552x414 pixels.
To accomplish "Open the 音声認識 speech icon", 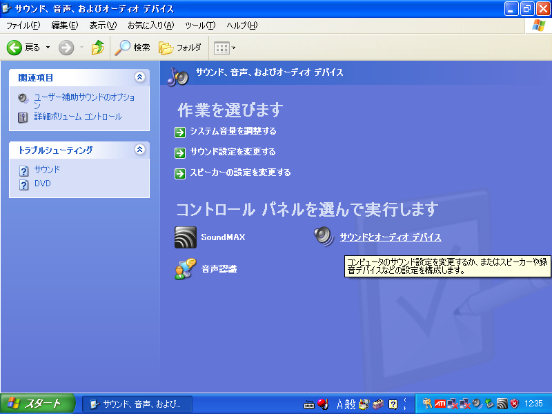I will pos(186,268).
